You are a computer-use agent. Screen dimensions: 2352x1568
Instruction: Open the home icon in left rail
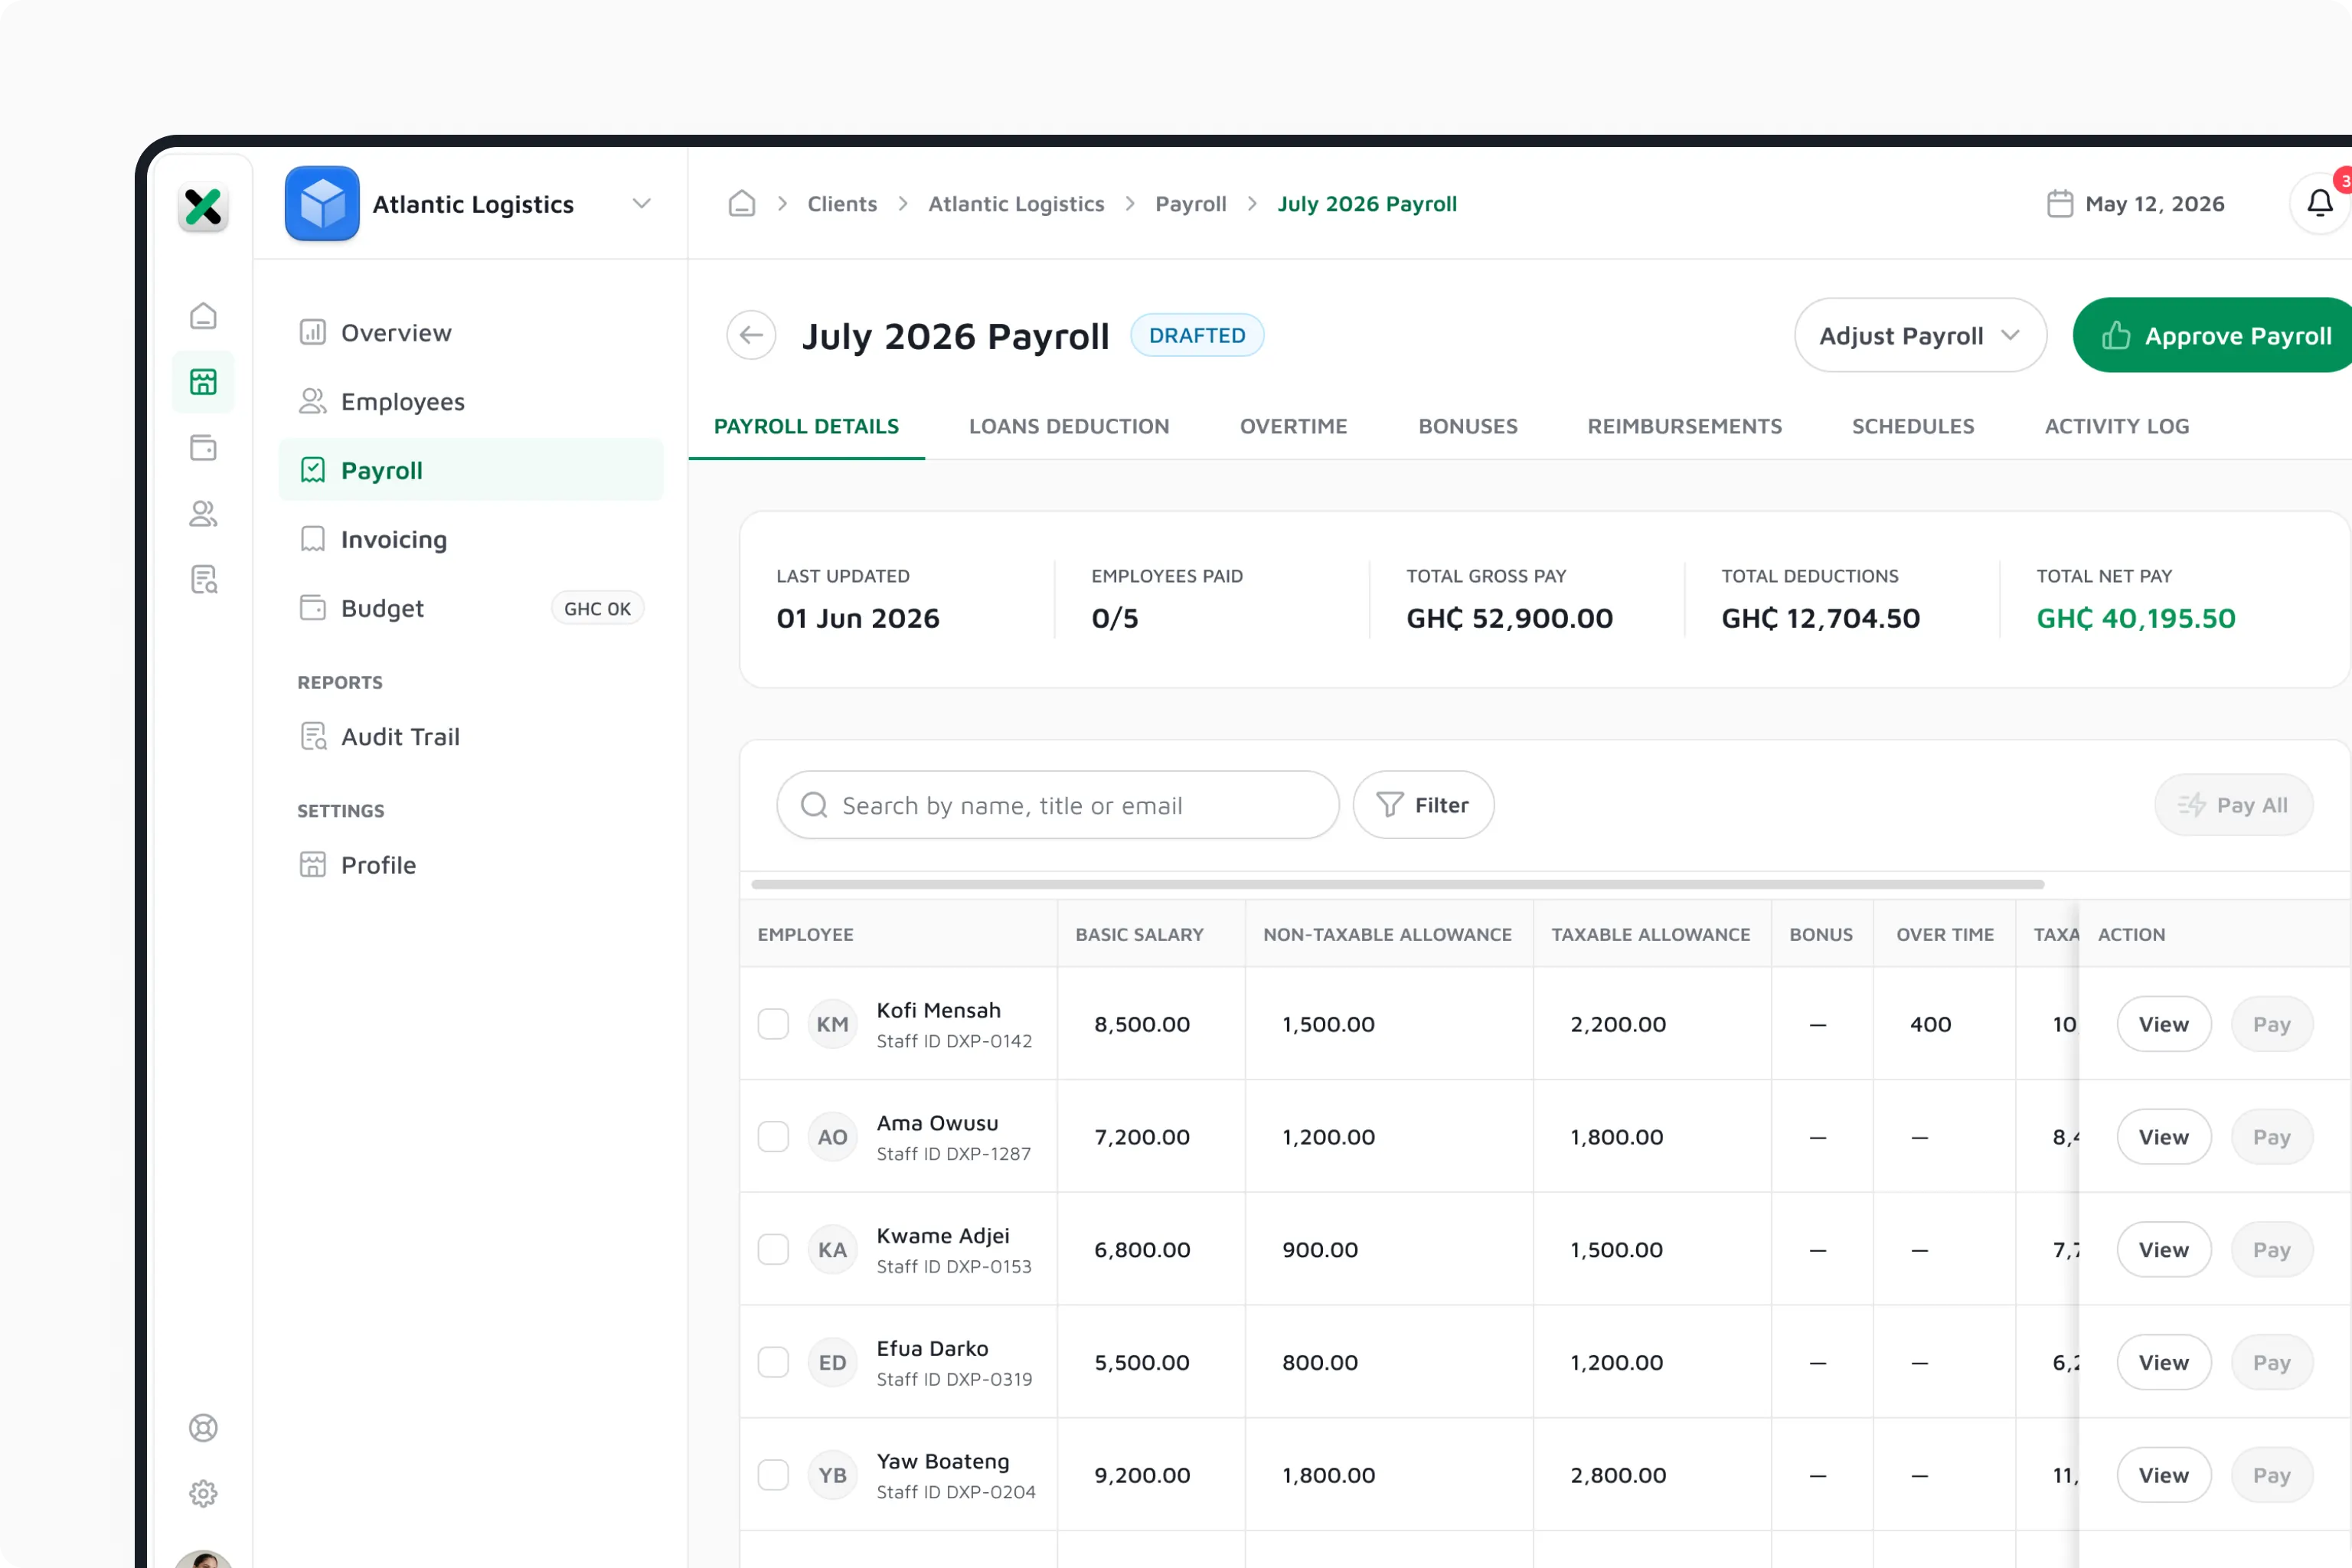203,316
